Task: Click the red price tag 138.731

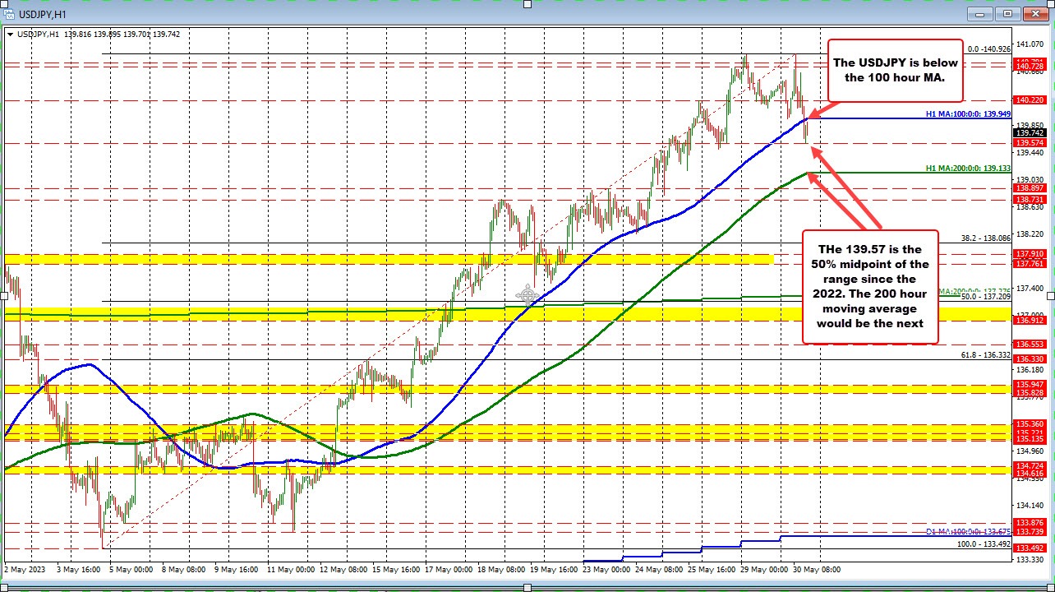Action: tap(1030, 199)
